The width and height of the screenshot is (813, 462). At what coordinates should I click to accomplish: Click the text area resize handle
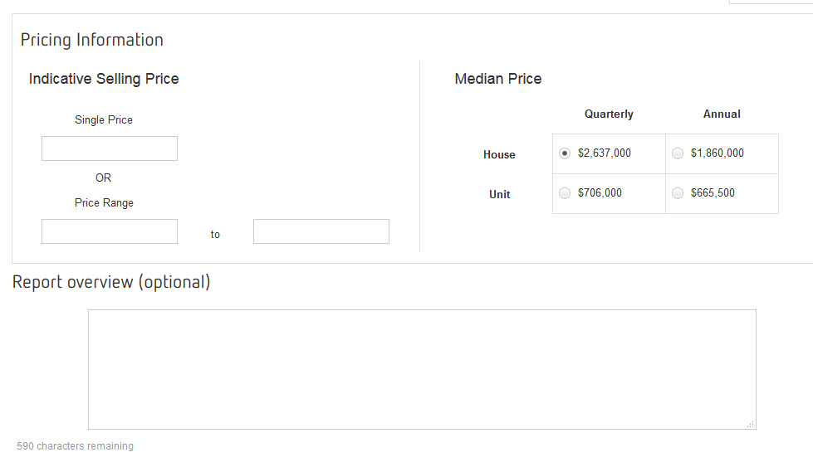pyautogui.click(x=751, y=424)
